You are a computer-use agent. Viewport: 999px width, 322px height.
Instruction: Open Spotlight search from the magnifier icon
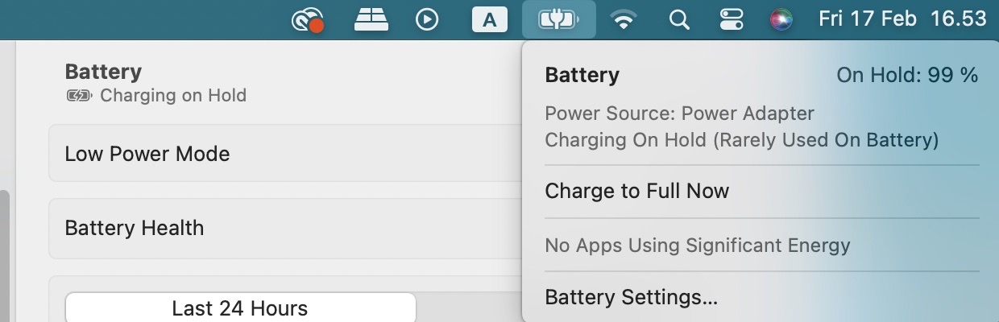pos(680,19)
